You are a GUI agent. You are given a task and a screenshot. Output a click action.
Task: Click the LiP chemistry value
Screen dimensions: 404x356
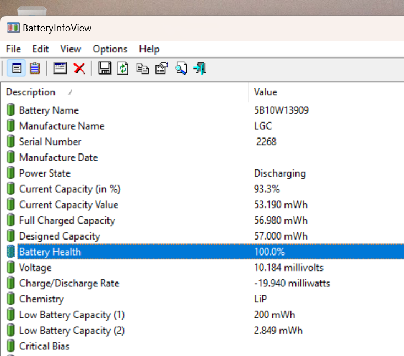pyautogui.click(x=261, y=299)
